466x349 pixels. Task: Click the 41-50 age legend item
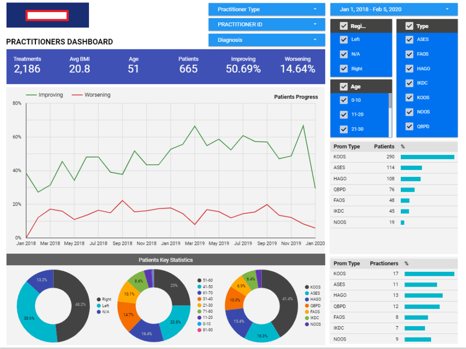[205, 287]
